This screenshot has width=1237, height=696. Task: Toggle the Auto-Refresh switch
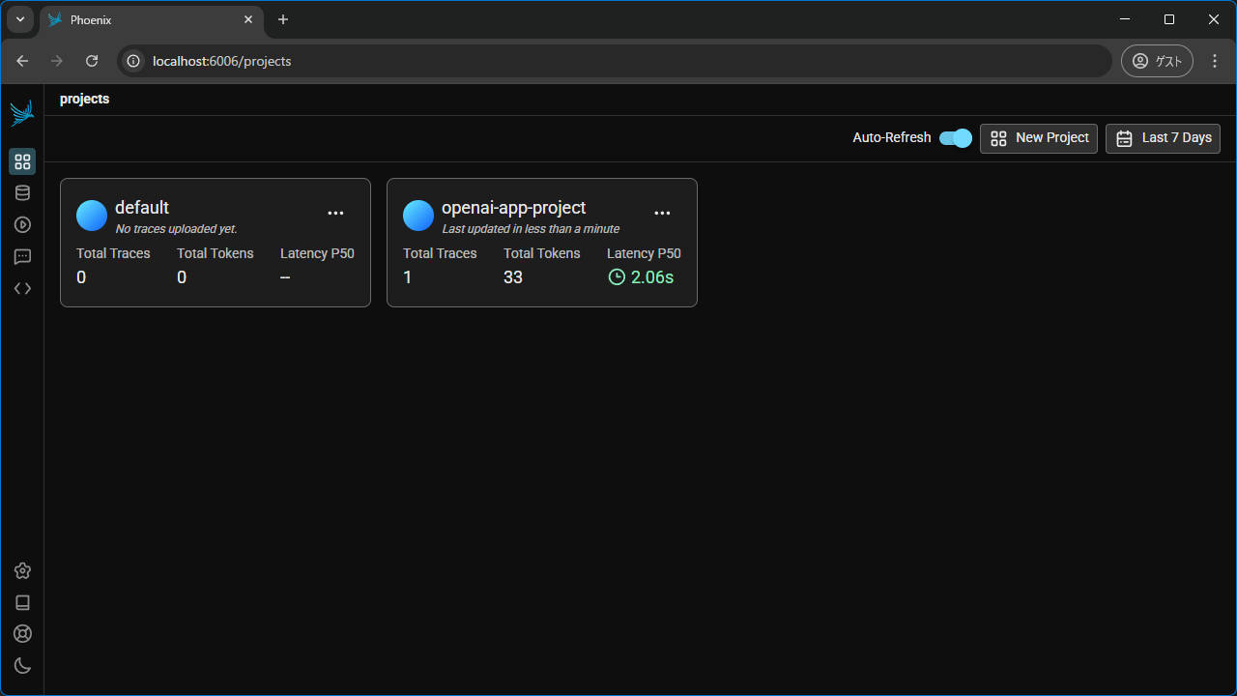coord(956,138)
